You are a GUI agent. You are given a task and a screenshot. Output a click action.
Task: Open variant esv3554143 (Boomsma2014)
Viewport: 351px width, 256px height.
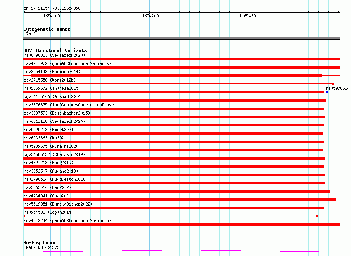tap(52, 72)
